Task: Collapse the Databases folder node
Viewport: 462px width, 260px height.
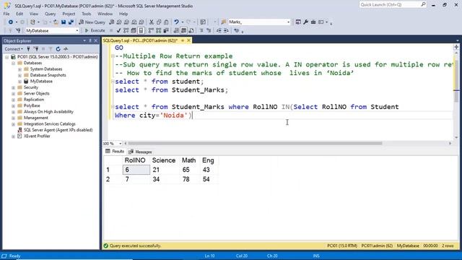Action: (13, 63)
